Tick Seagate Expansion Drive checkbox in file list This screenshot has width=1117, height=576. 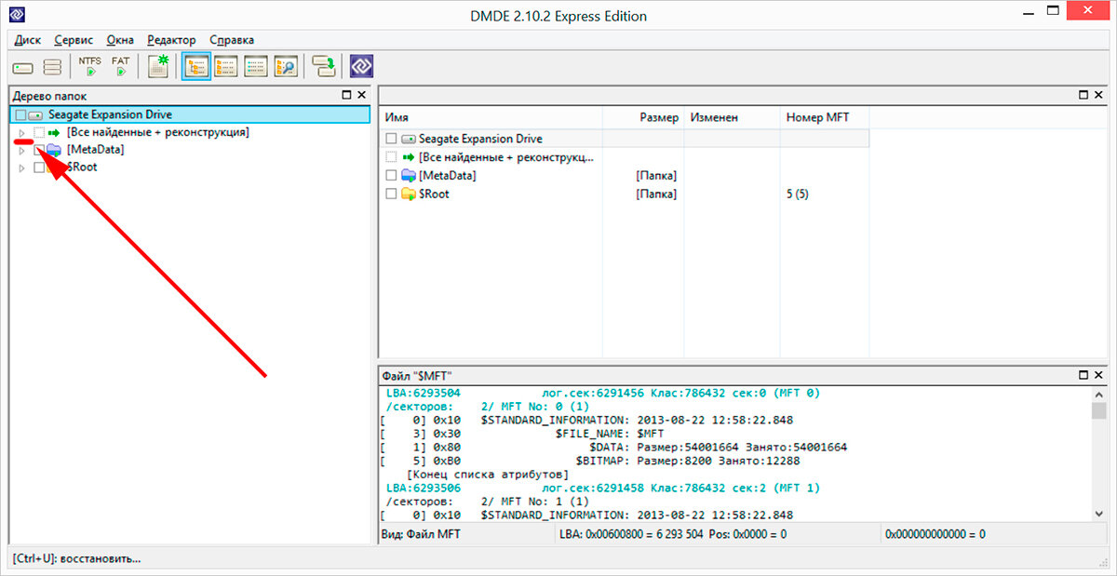pyautogui.click(x=392, y=139)
